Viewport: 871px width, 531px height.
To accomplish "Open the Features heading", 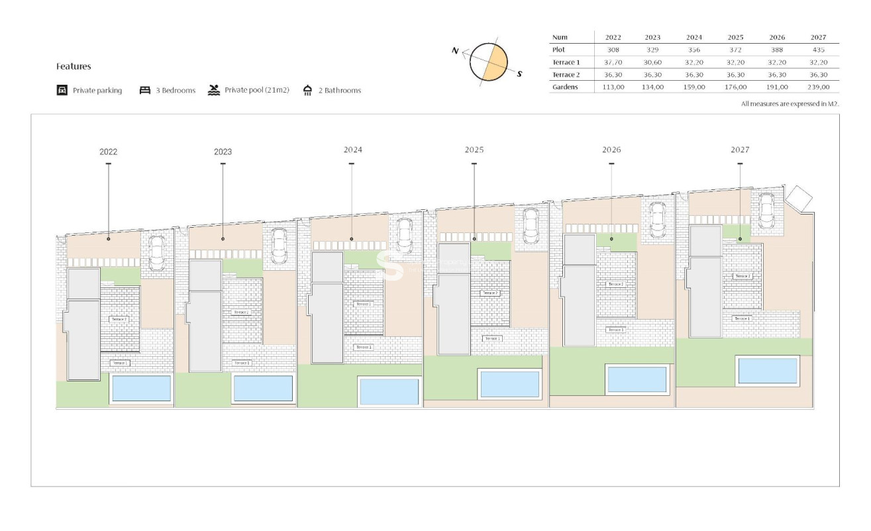I will point(73,66).
